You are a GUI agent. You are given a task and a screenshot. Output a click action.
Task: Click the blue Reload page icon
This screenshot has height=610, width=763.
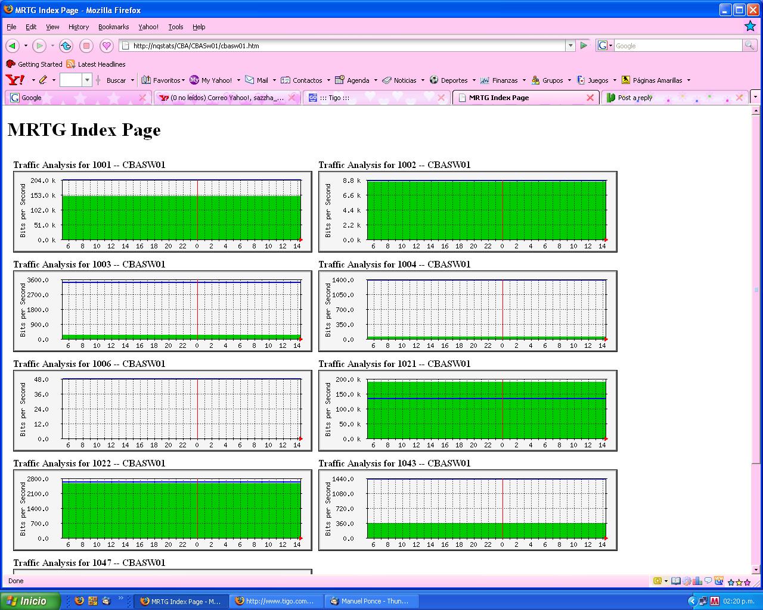point(66,46)
